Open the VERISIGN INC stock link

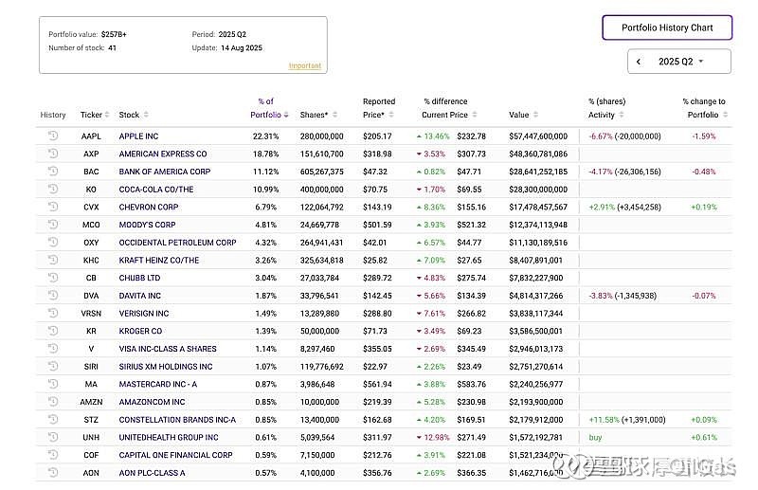144,314
